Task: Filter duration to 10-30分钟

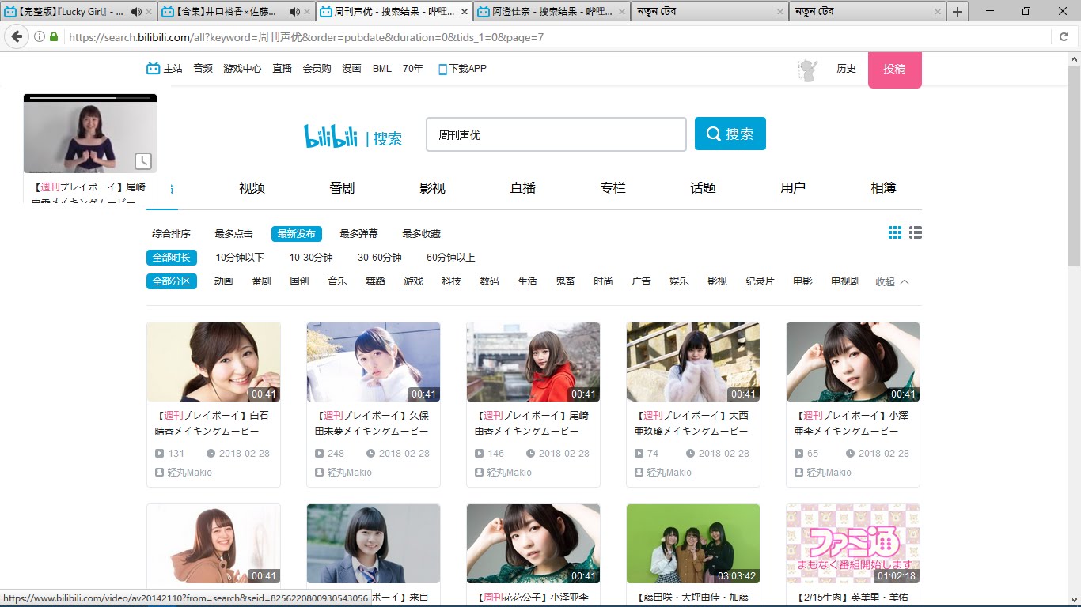Action: point(311,258)
